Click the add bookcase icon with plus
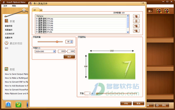175x110 pixels. (159, 11)
